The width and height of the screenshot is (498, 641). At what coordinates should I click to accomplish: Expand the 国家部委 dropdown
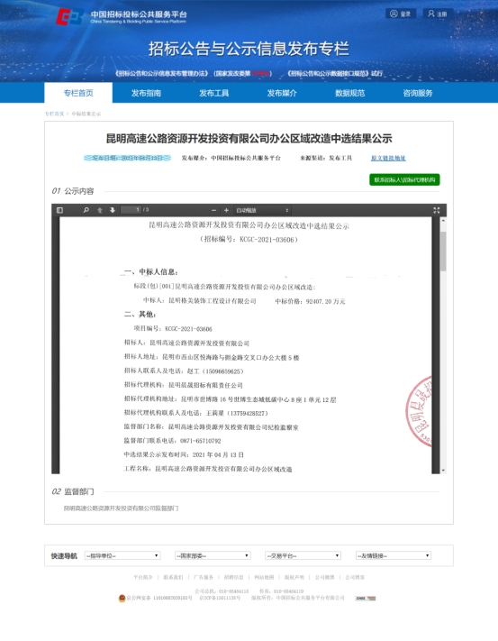pyautogui.click(x=213, y=555)
